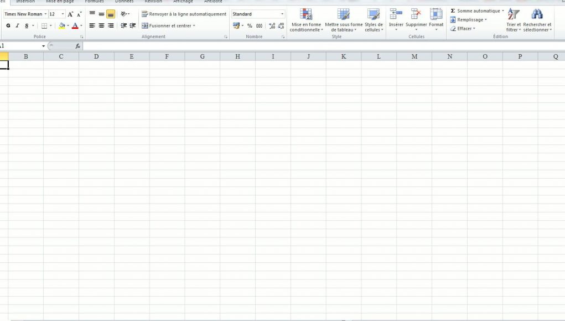Screen dimensions: 565x321
Task: Open the Alignement dialog launcher
Action: (x=226, y=37)
